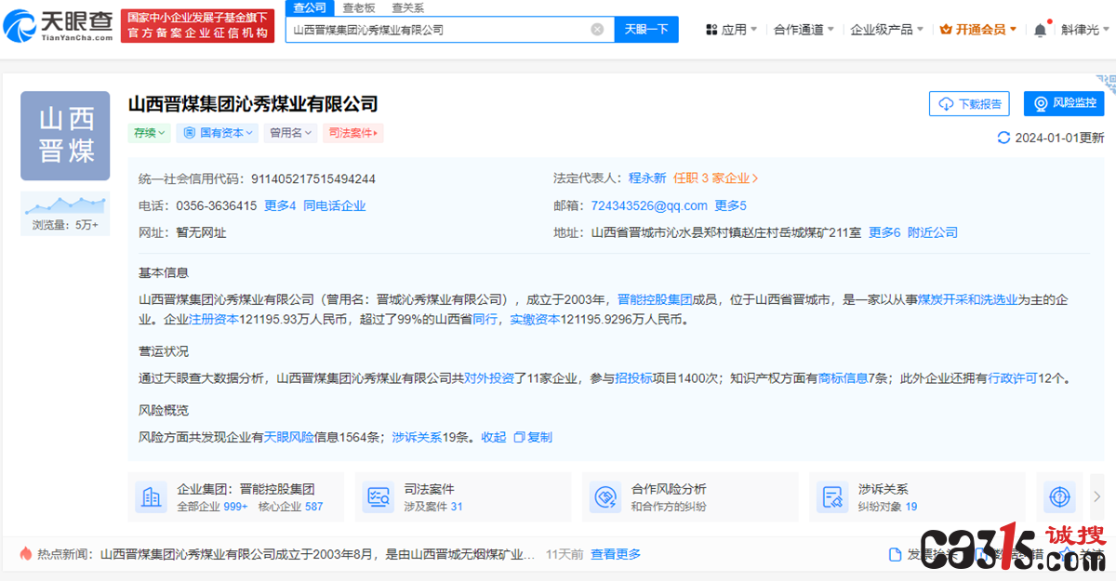This screenshot has width=1116, height=581.
Task: Open the 司法案件 tag
Action: [353, 133]
